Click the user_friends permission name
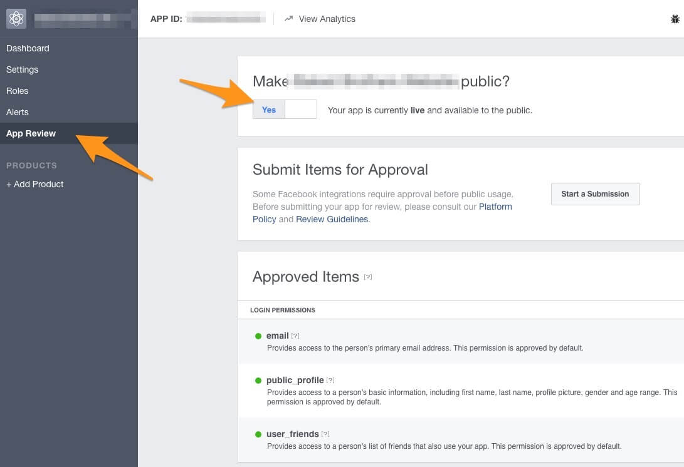684x467 pixels. click(x=293, y=434)
